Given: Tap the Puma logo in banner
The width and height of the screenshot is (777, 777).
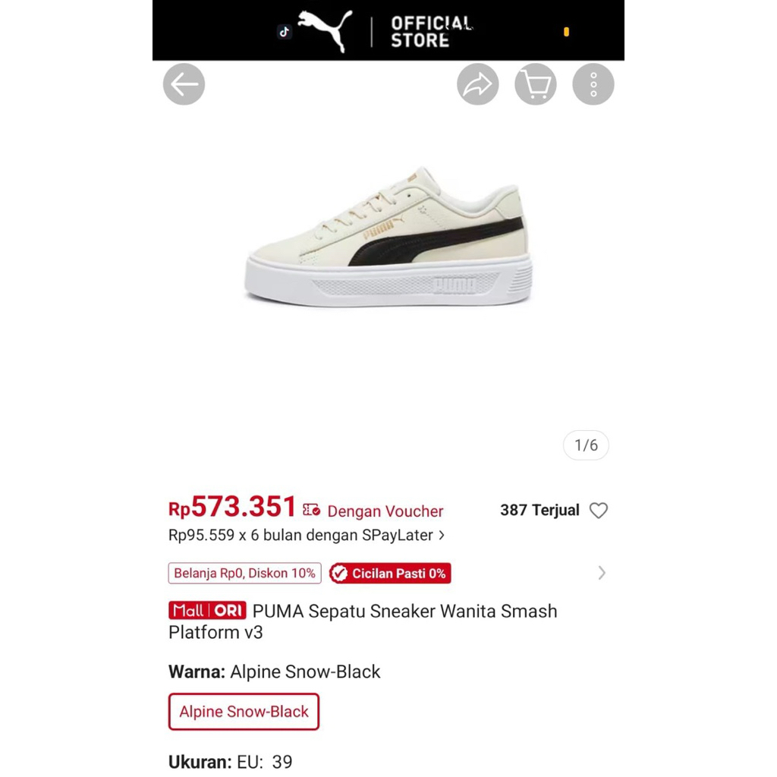Looking at the screenshot, I should (x=325, y=30).
